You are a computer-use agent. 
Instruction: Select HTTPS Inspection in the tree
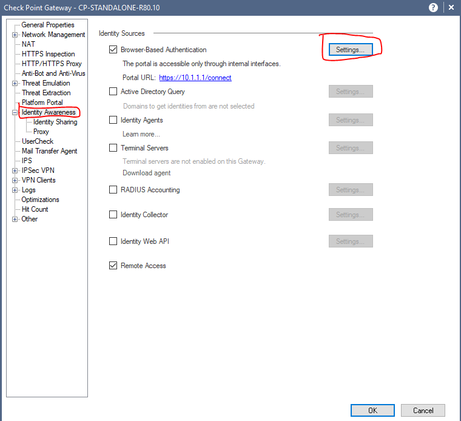(48, 54)
